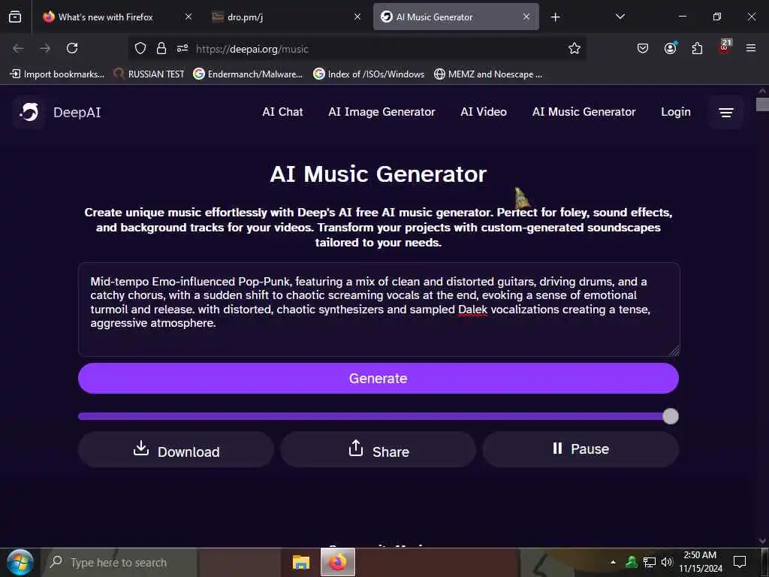Show hidden system tray icons

[x=613, y=562]
